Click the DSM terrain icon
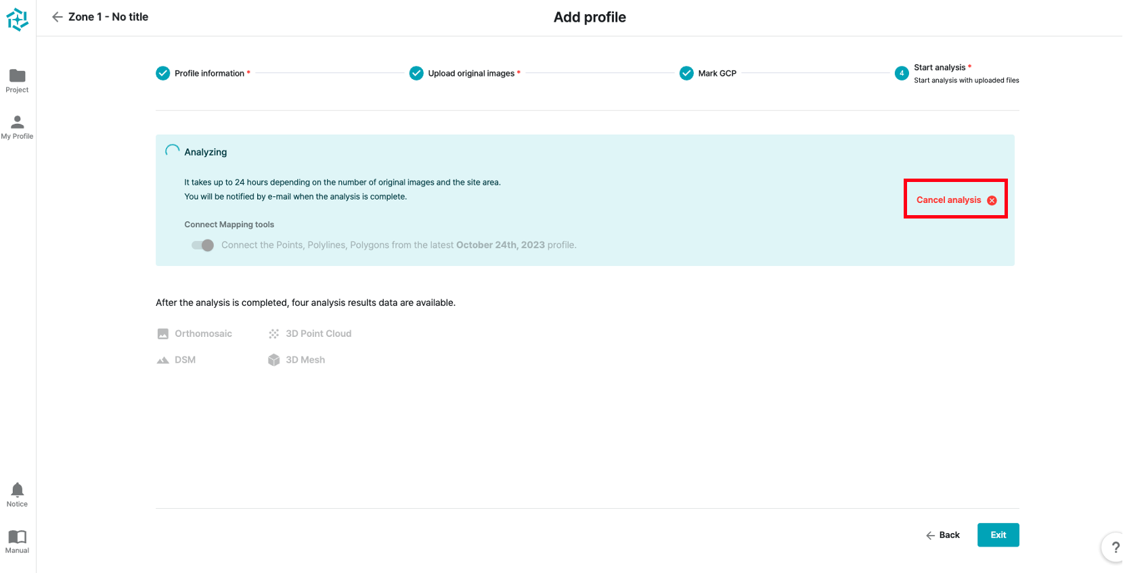The width and height of the screenshot is (1123, 573). click(x=163, y=360)
